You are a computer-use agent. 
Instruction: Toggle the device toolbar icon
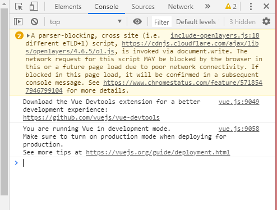click(x=34, y=7)
